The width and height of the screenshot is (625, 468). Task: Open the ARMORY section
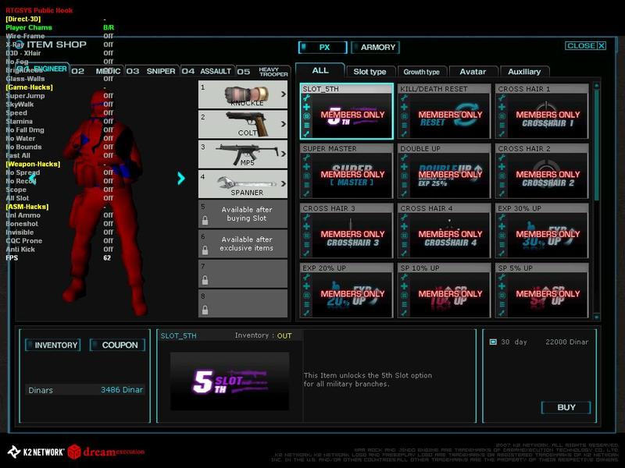click(375, 48)
